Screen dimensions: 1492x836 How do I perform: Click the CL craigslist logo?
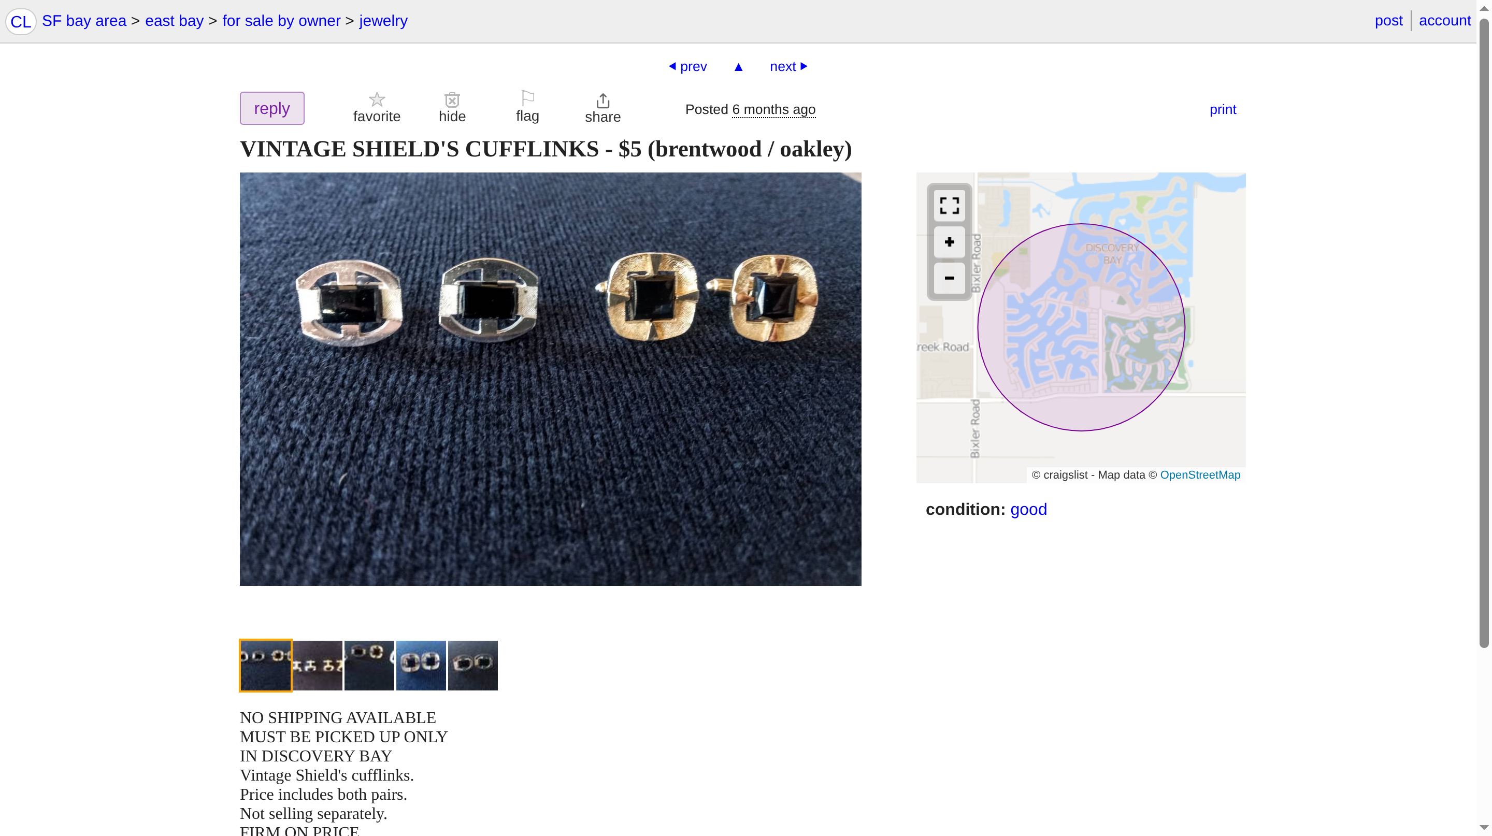(21, 21)
